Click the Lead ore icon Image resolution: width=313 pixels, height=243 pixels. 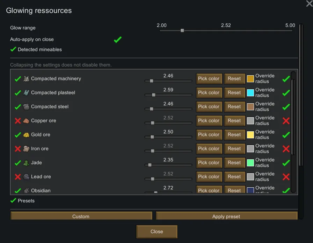point(26,177)
